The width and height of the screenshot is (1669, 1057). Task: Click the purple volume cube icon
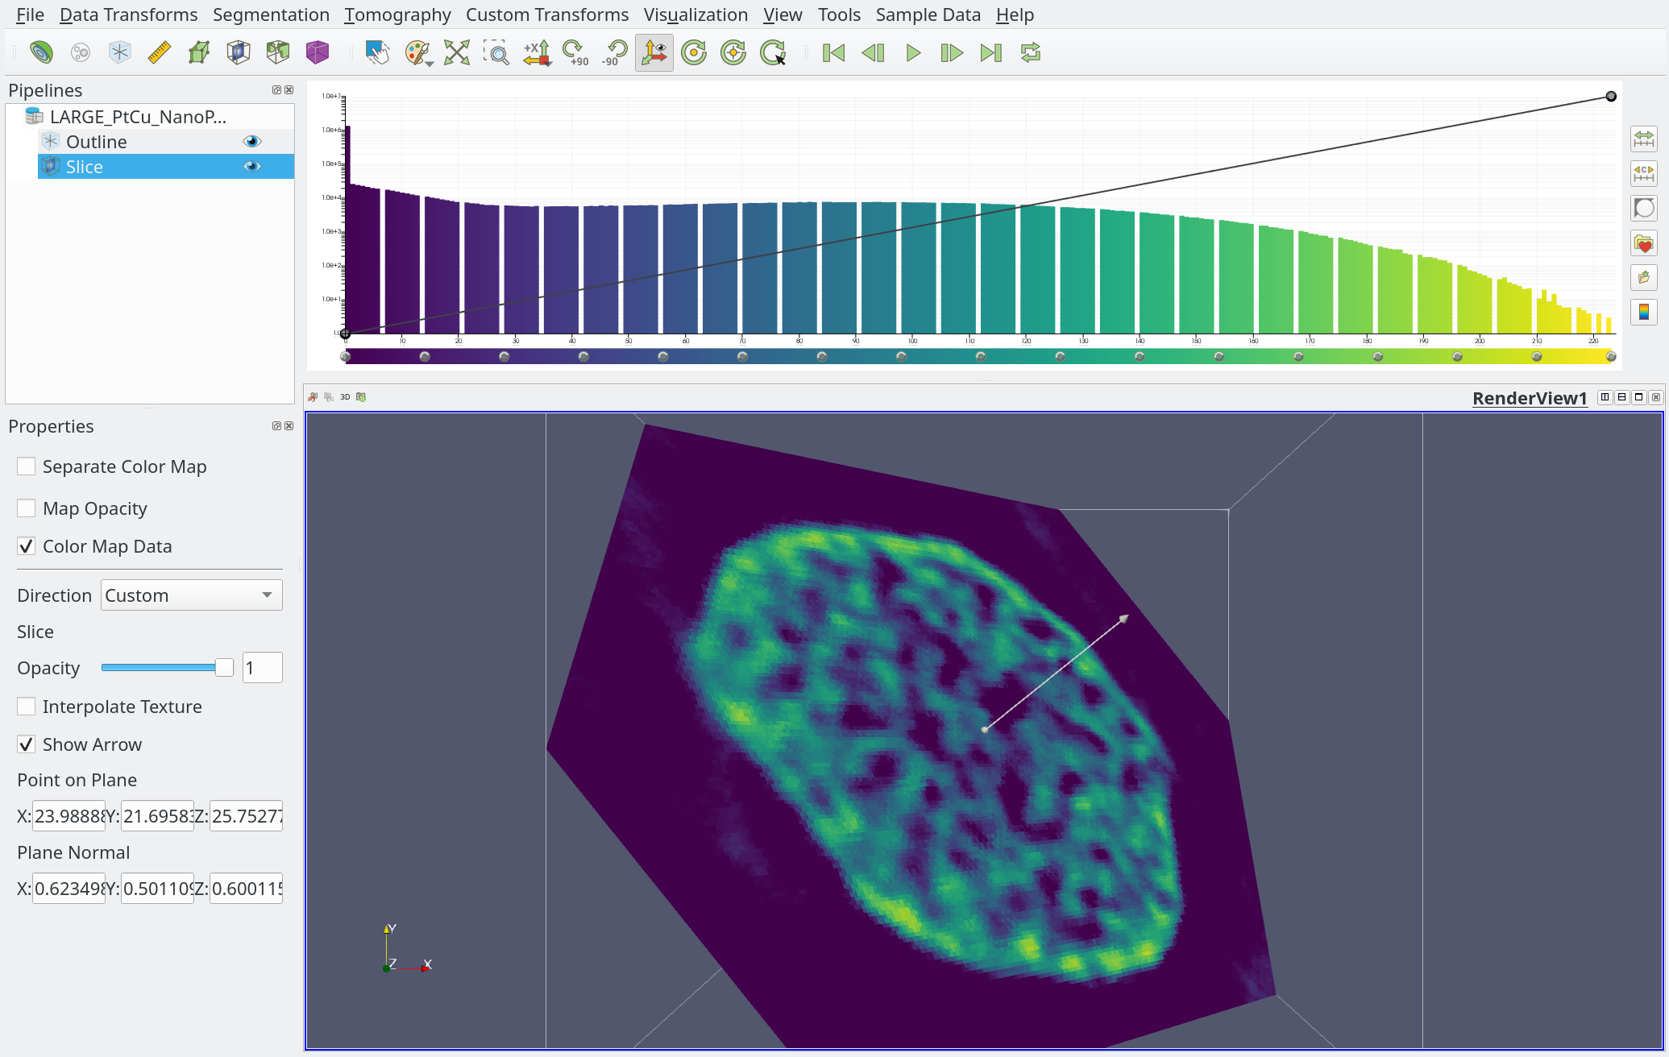click(x=318, y=53)
